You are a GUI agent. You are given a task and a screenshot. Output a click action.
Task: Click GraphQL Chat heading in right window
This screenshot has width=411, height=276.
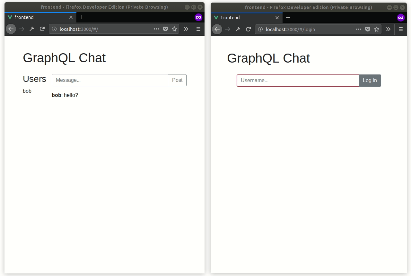(x=268, y=58)
